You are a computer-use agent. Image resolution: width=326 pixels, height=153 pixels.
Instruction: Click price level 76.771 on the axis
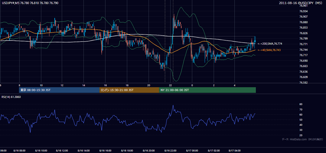point(303,44)
